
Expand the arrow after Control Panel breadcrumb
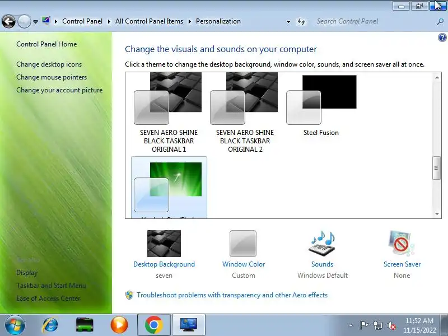pyautogui.click(x=109, y=21)
